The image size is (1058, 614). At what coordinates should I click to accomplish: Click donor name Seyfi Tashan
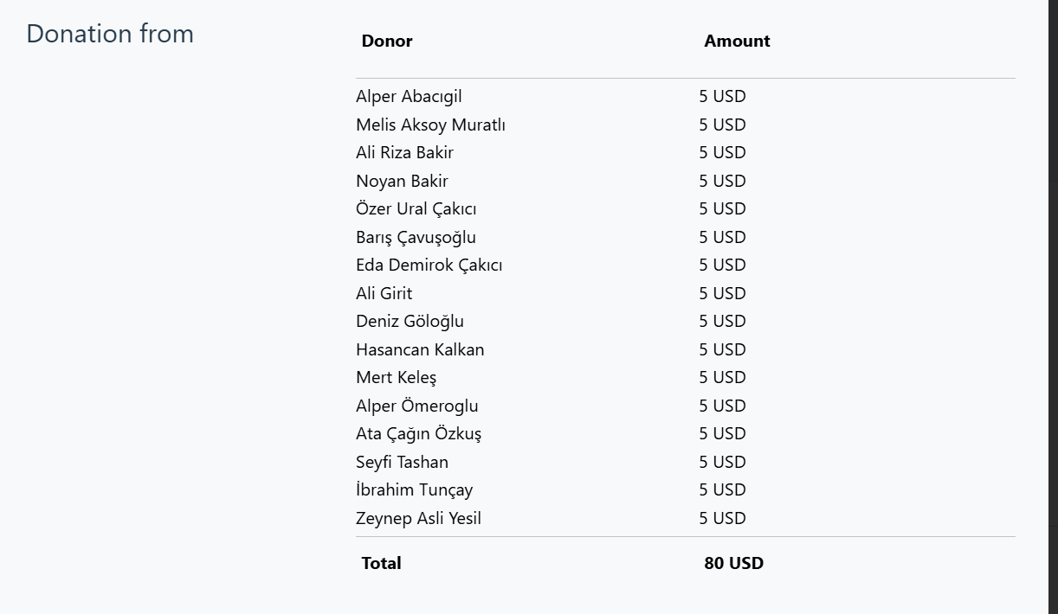click(x=402, y=462)
